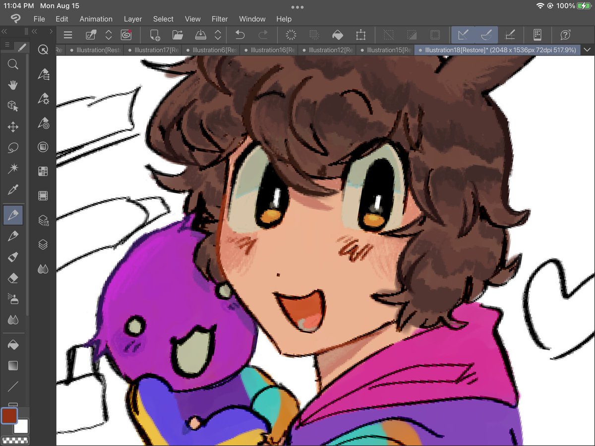This screenshot has height=446, width=595.
Task: Expand palette dock double-chevron at top left
Action: click(x=4, y=31)
